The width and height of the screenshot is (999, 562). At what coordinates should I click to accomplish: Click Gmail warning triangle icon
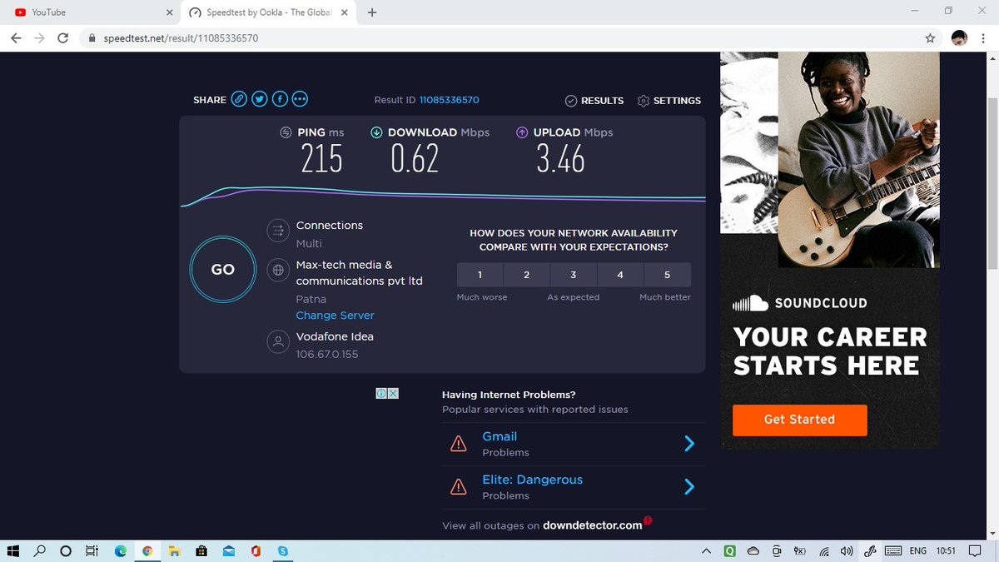tap(458, 445)
